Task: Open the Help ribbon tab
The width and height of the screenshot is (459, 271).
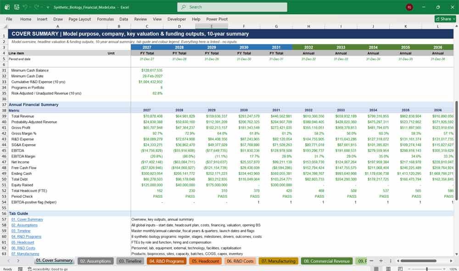Action: point(196,19)
